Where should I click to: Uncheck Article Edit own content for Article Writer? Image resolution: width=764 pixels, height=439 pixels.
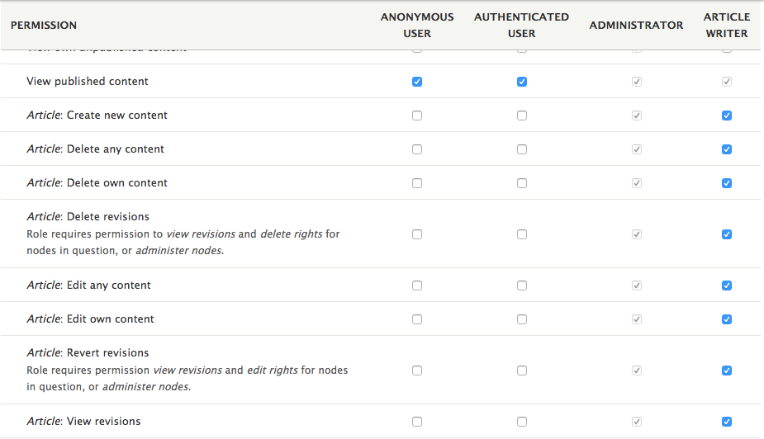pos(727,319)
